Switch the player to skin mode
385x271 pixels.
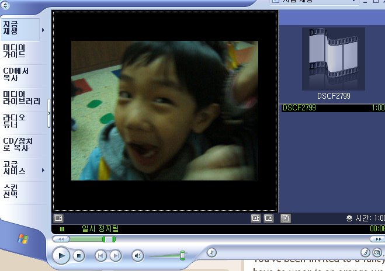coord(377,252)
